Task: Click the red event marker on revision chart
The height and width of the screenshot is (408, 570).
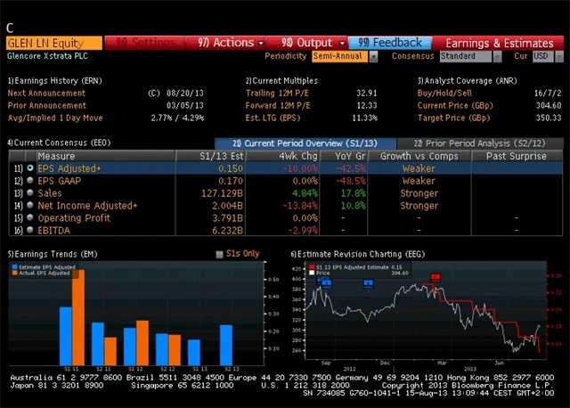Action: pos(436,277)
